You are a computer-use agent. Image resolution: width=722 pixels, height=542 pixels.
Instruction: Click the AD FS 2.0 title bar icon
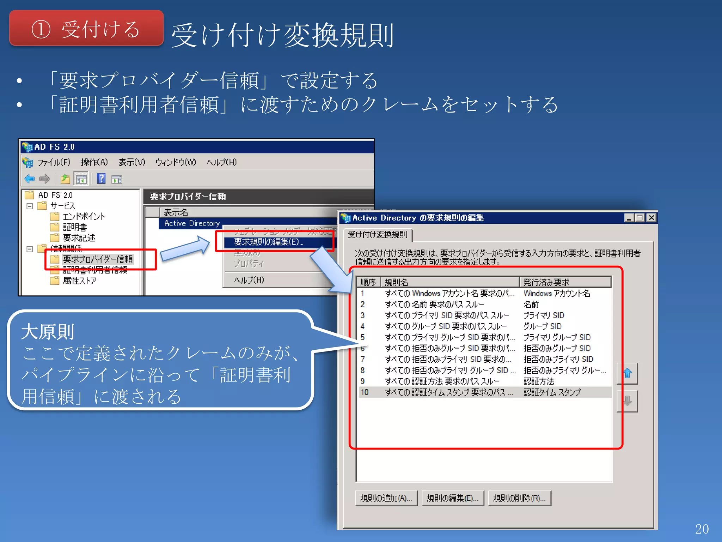click(x=27, y=147)
